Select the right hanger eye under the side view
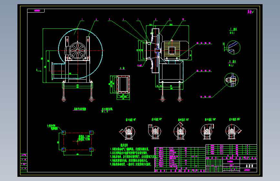 [180, 99]
